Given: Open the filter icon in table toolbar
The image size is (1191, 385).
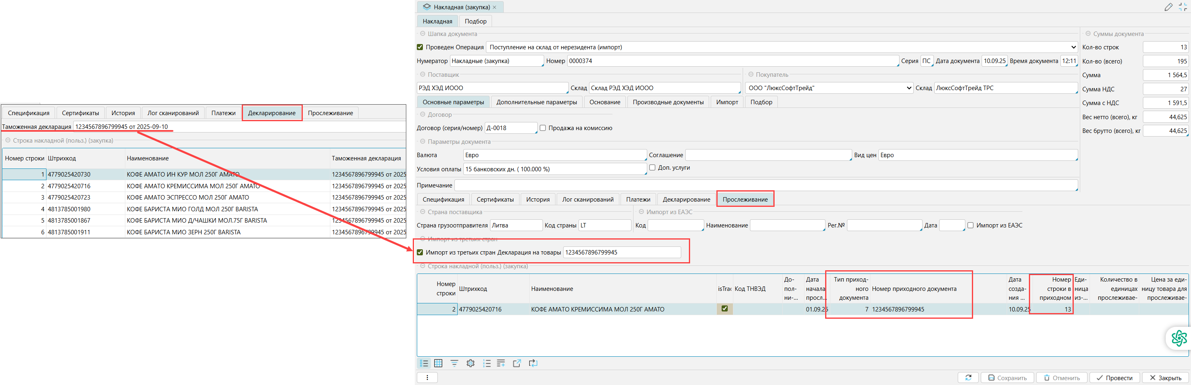Looking at the screenshot, I should click(454, 363).
